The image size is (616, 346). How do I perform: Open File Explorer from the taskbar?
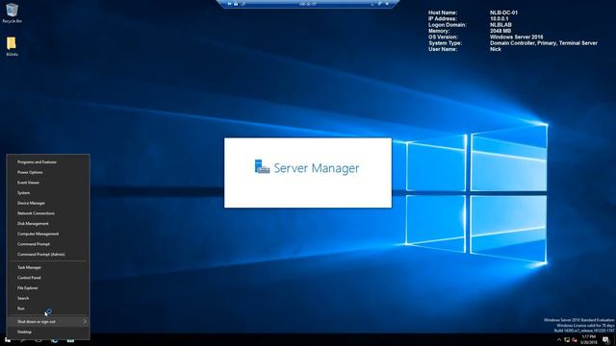pos(70,340)
